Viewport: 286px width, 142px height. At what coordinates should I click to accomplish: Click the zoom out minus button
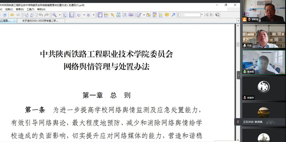coord(79,15)
